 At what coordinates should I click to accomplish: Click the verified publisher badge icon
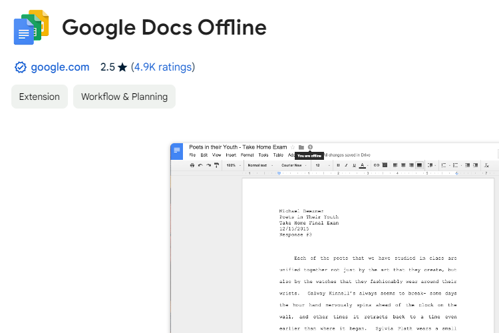pyautogui.click(x=21, y=67)
